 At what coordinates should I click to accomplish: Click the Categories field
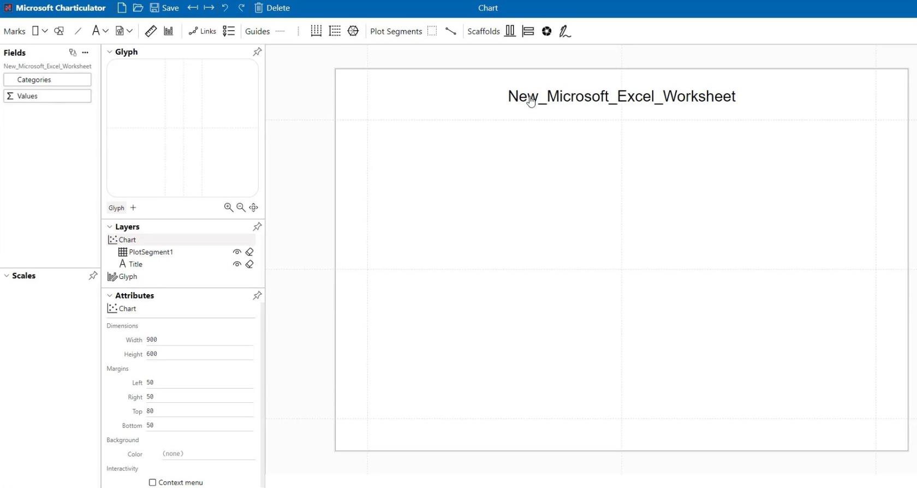coord(47,80)
